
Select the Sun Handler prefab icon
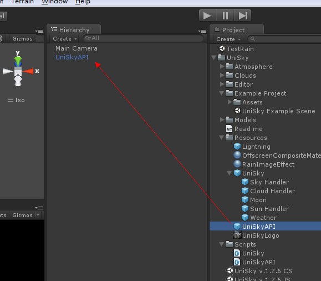[x=245, y=209]
